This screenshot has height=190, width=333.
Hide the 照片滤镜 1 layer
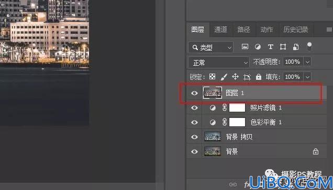click(194, 108)
